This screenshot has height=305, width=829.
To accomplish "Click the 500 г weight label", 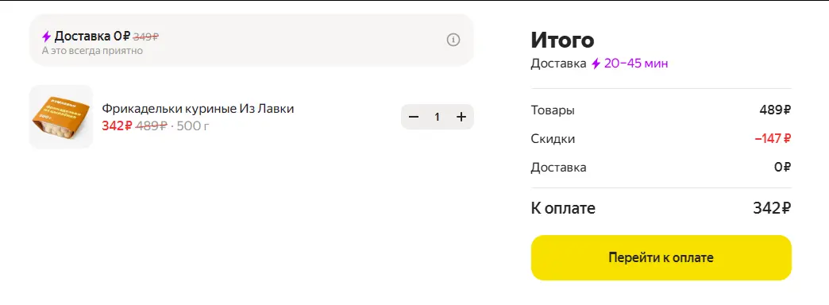I will [193, 125].
